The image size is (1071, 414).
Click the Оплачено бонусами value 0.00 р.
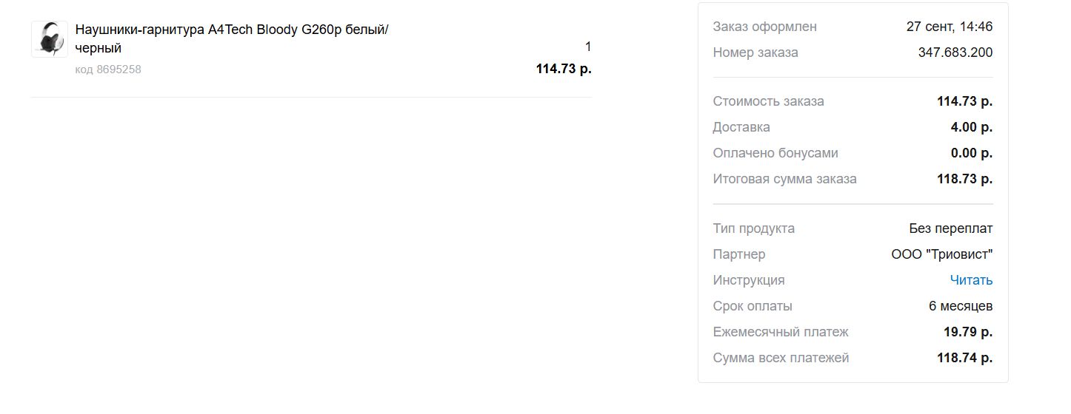(972, 153)
